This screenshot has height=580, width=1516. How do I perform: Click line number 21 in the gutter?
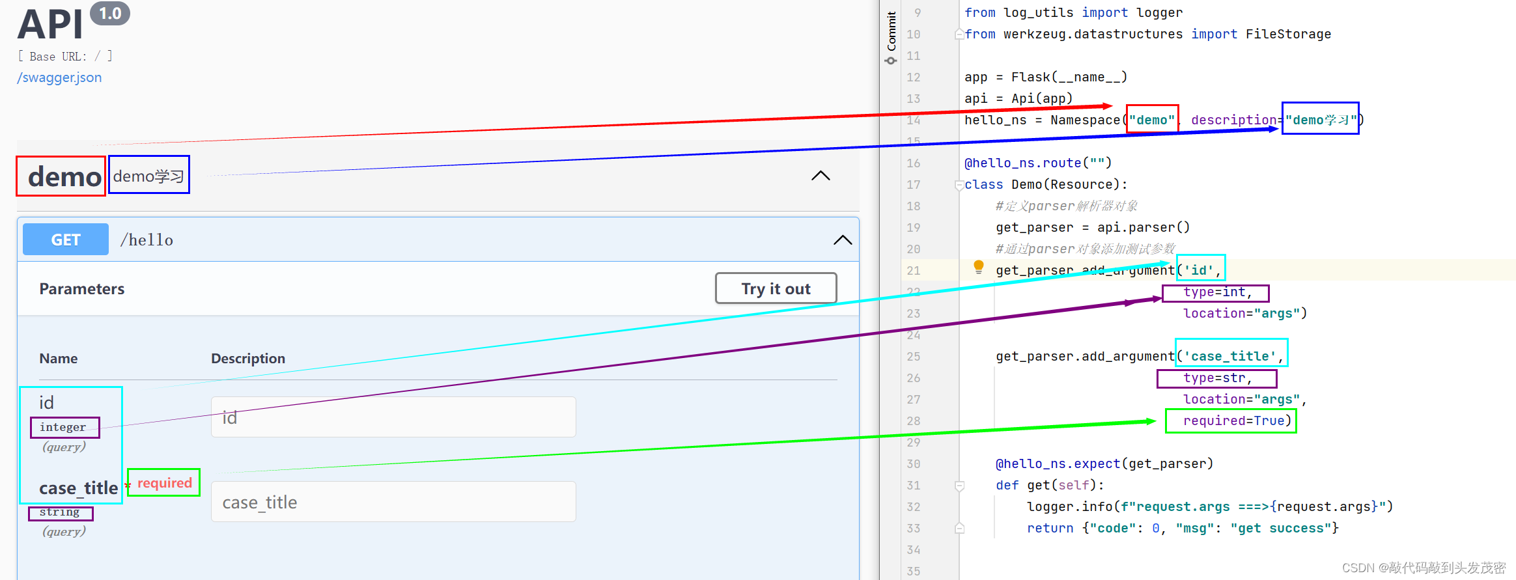[x=914, y=270]
